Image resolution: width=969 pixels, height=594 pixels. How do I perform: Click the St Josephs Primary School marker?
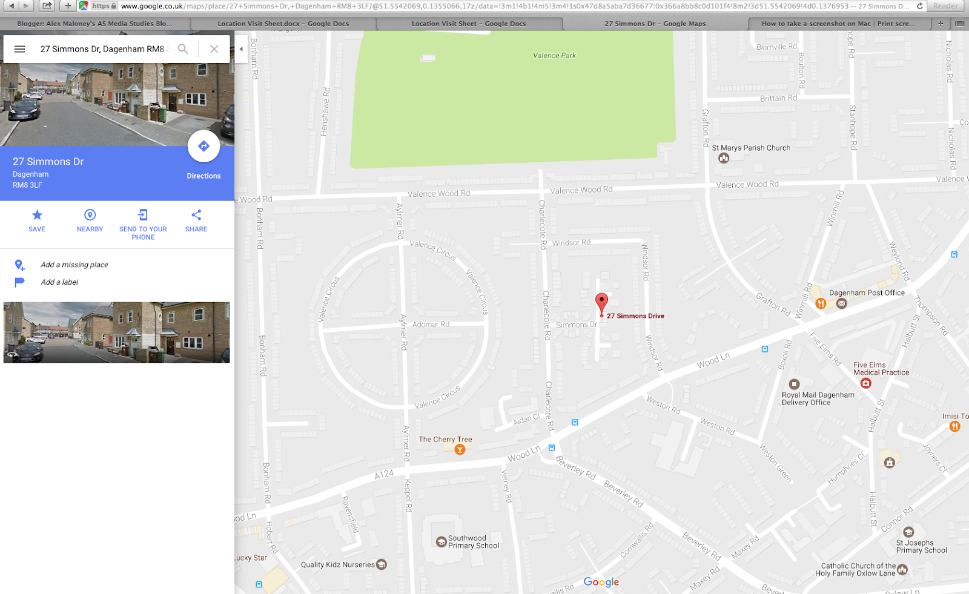(908, 532)
